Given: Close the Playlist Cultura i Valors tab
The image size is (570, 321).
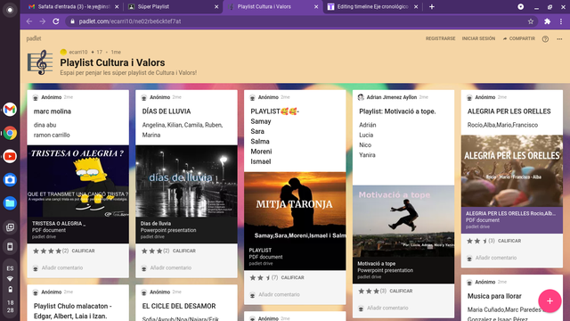Looking at the screenshot, I should 316,6.
